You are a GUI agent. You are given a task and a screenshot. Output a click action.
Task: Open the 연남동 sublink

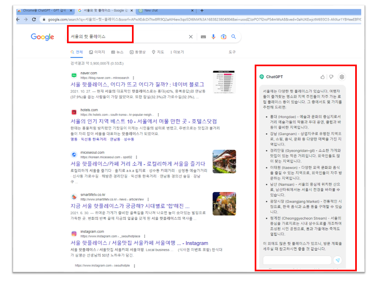[x=115, y=139]
